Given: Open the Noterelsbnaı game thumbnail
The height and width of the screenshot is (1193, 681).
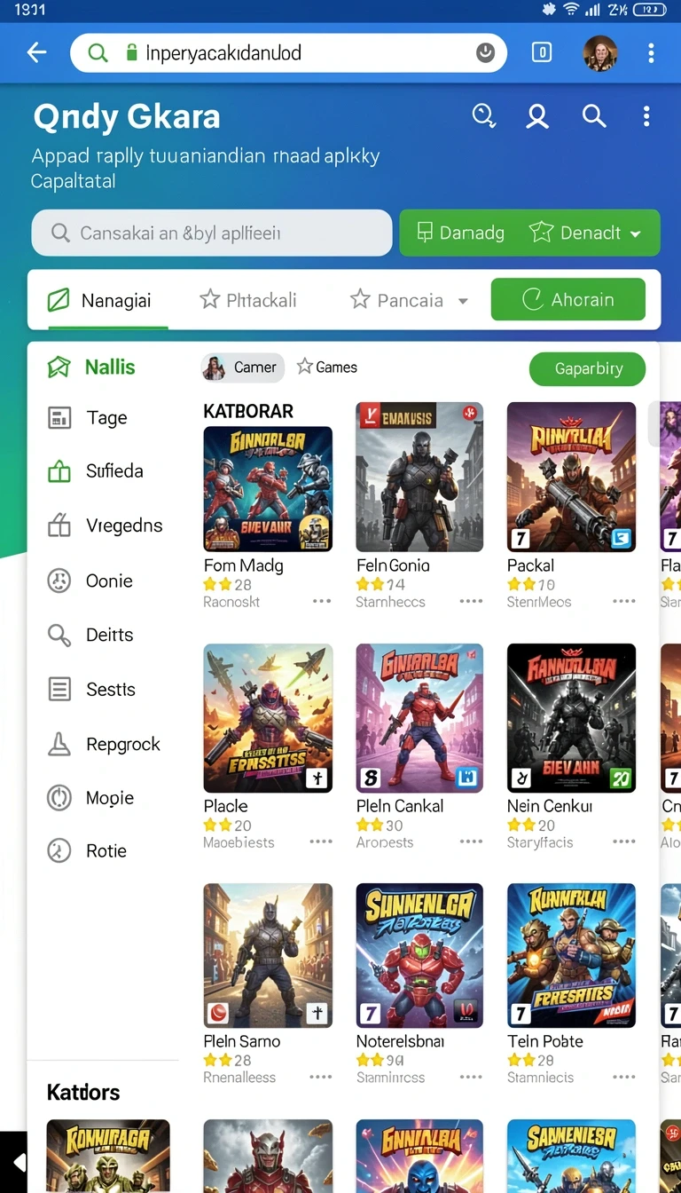Looking at the screenshot, I should (419, 956).
